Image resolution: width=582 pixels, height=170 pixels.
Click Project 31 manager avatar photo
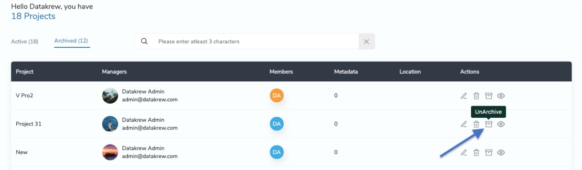[x=110, y=124]
